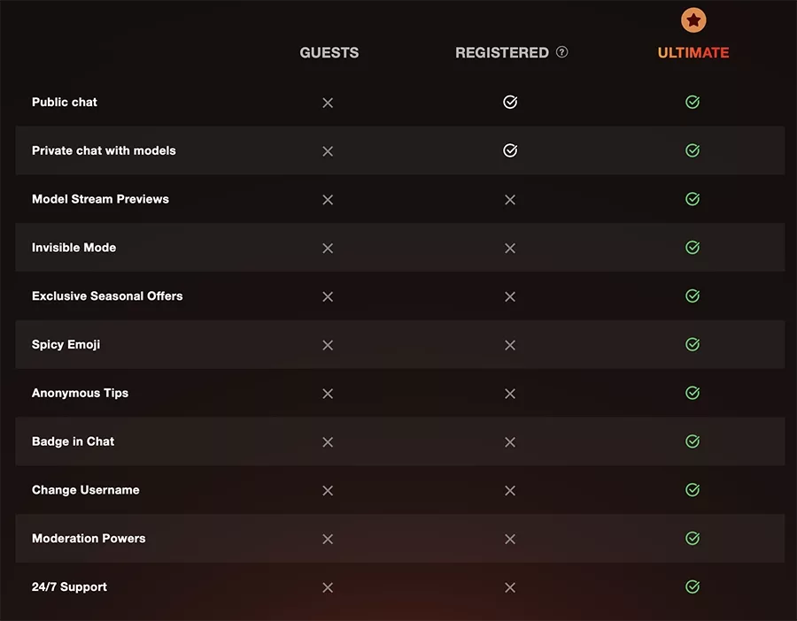Click Registered X for Badge in Chat

pos(510,441)
